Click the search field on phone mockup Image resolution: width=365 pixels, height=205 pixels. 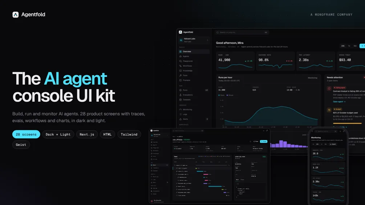(326, 131)
